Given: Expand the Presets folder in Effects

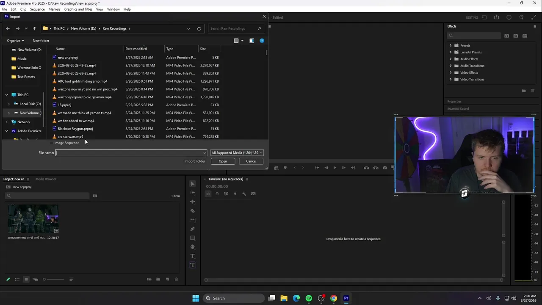Looking at the screenshot, I should point(451,45).
